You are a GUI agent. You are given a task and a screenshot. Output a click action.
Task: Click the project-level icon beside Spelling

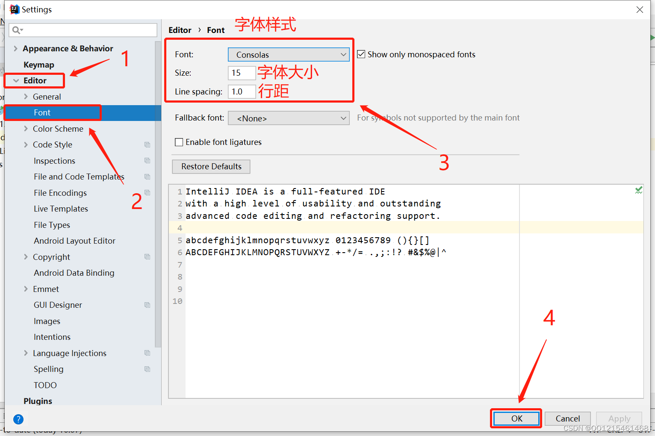tap(147, 369)
